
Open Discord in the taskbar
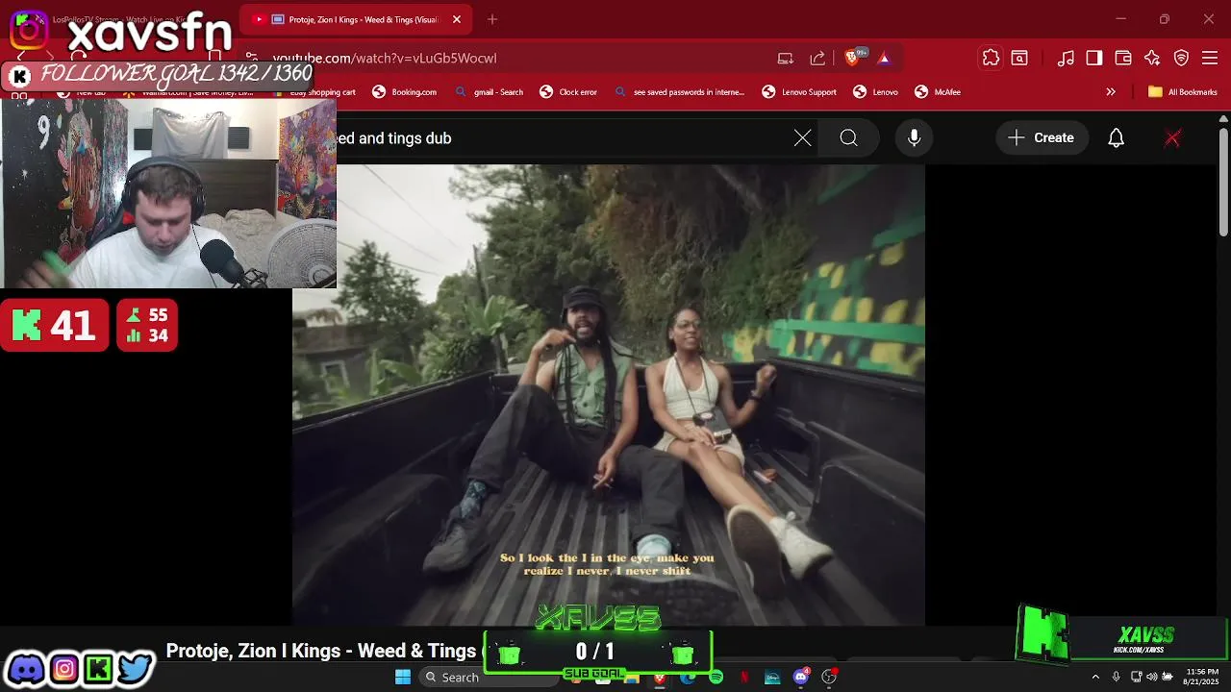(801, 678)
